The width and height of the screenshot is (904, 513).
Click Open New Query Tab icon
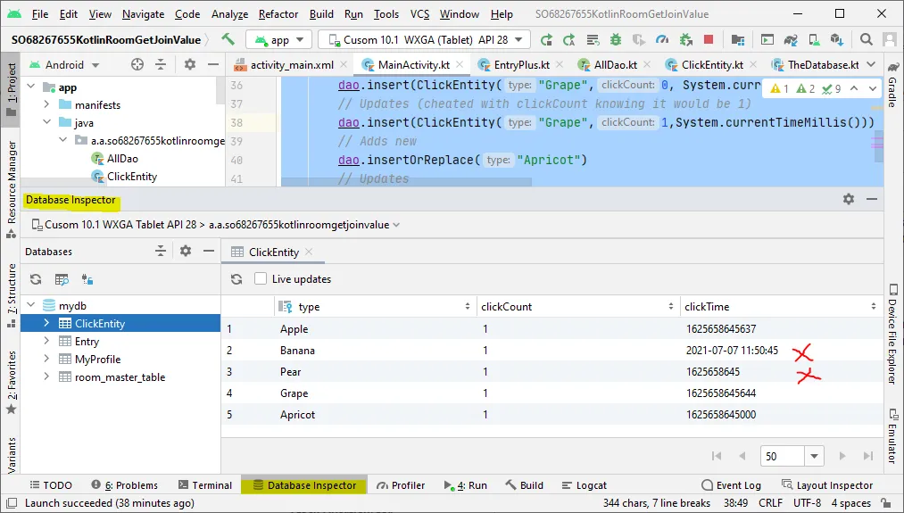pyautogui.click(x=62, y=279)
